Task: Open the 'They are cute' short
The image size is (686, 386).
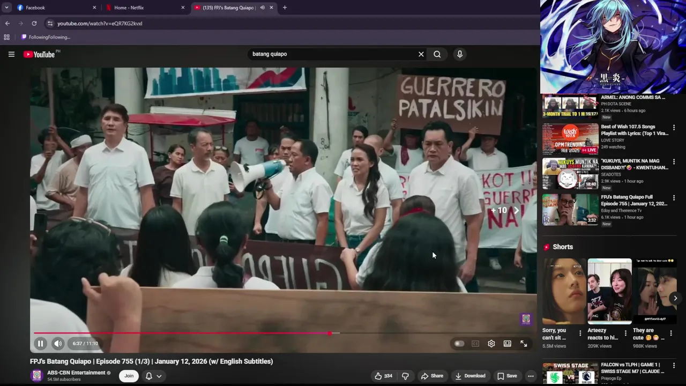Action: click(655, 292)
